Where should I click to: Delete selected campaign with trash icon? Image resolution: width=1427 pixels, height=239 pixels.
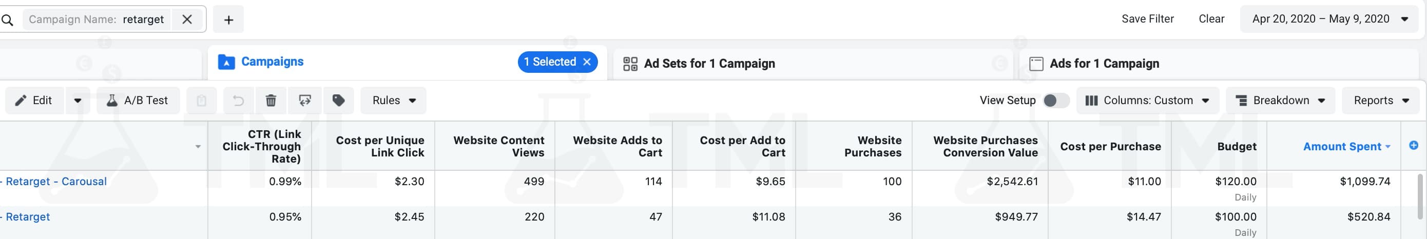click(271, 101)
